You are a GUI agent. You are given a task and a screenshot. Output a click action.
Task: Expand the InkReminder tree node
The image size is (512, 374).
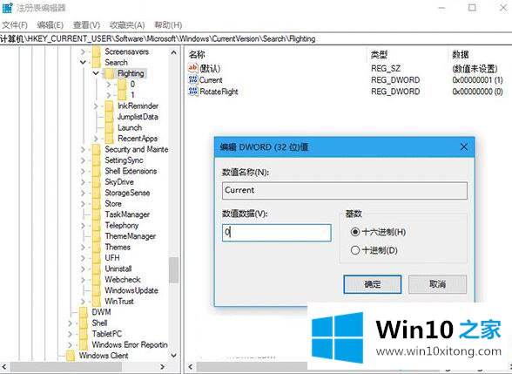pyautogui.click(x=96, y=106)
